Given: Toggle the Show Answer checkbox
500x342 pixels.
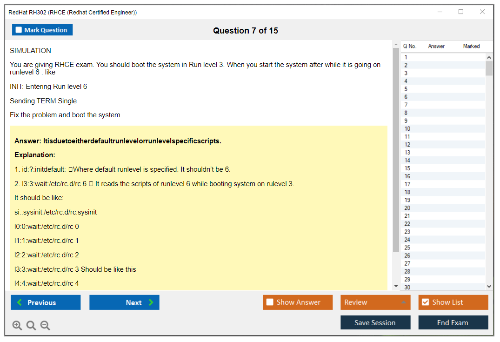Looking at the screenshot, I should click(x=270, y=302).
